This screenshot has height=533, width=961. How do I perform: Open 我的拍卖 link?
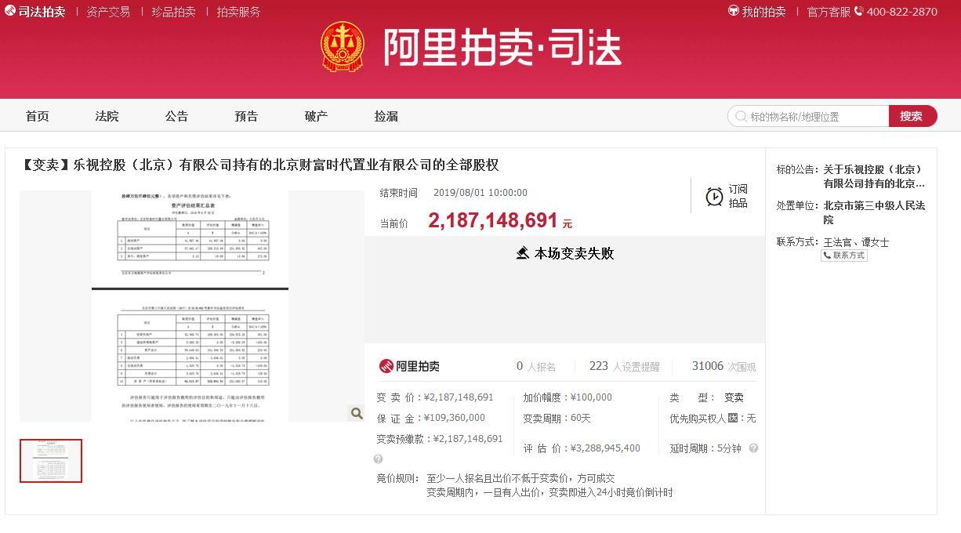[x=764, y=12]
